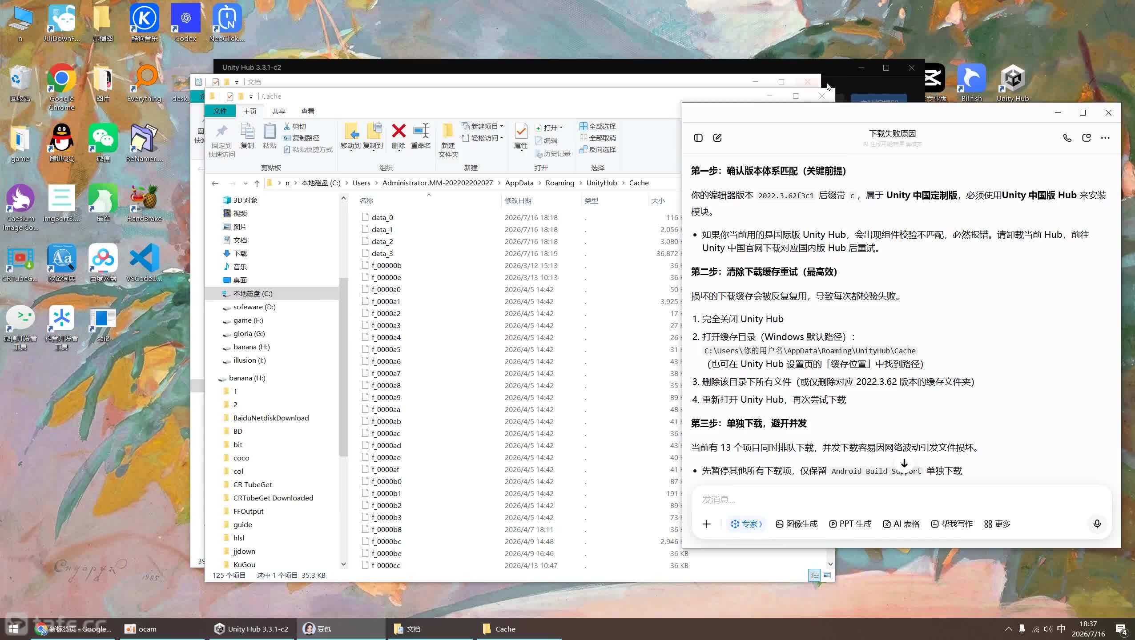Start a new chat in Doubao

tap(717, 138)
